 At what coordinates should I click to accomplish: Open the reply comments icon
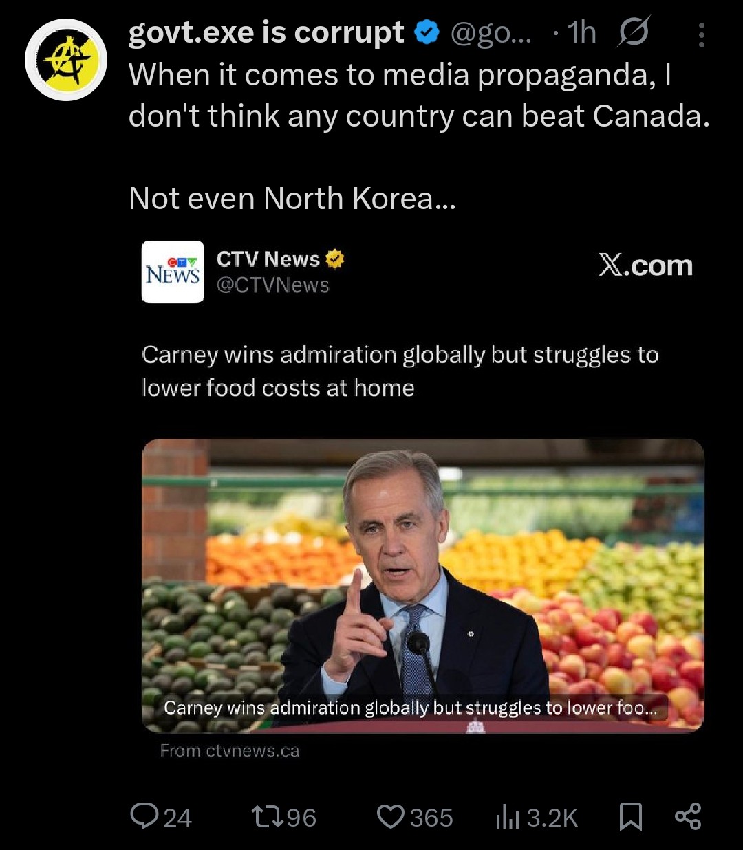[144, 816]
